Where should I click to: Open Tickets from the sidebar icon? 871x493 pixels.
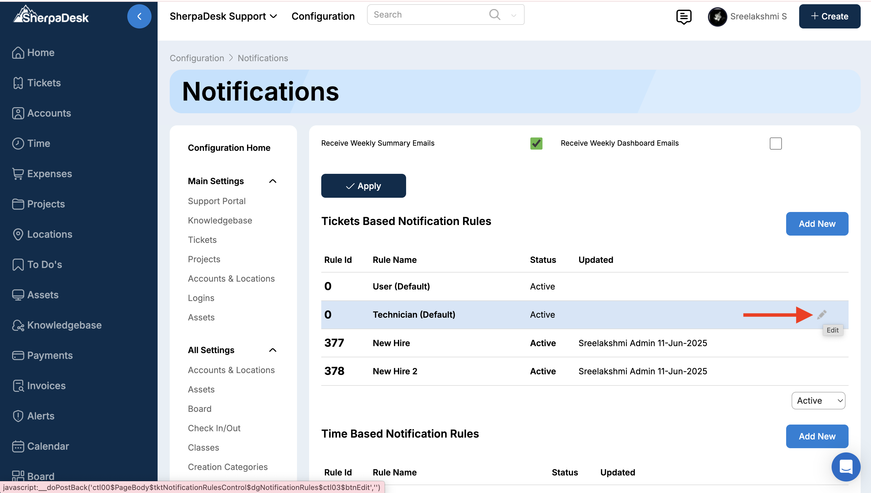point(18,83)
